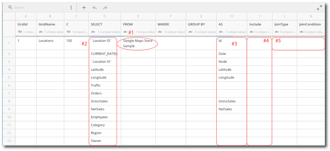Select the cell containing 100
The height and width of the screenshot is (151, 330).
coord(76,43)
